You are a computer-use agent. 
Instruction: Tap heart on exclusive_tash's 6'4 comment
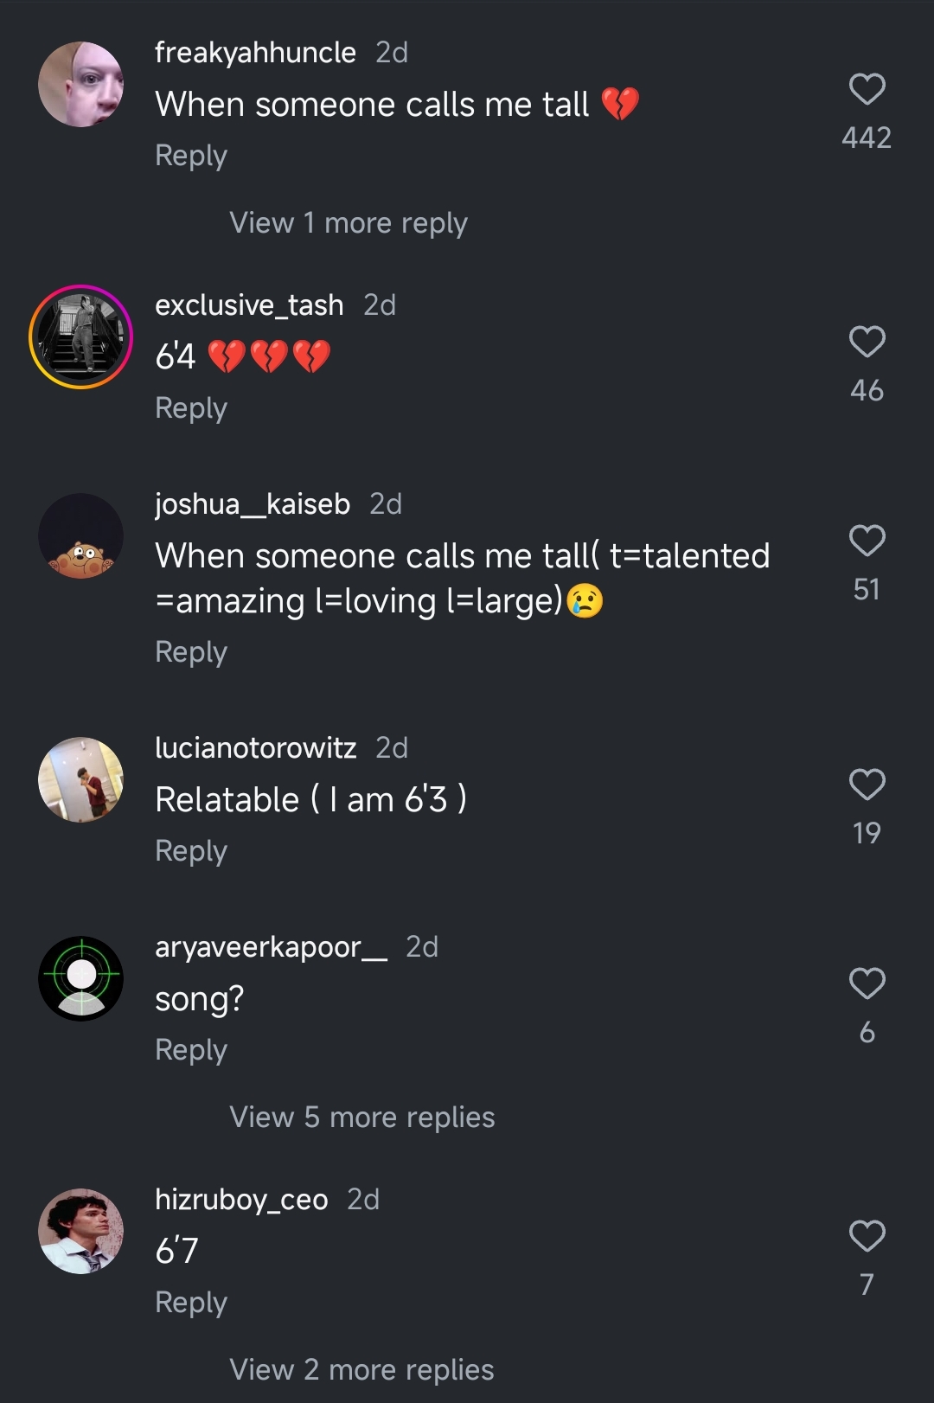click(x=867, y=342)
